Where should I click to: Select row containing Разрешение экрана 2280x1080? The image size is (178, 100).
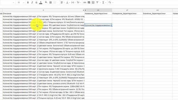43,86
